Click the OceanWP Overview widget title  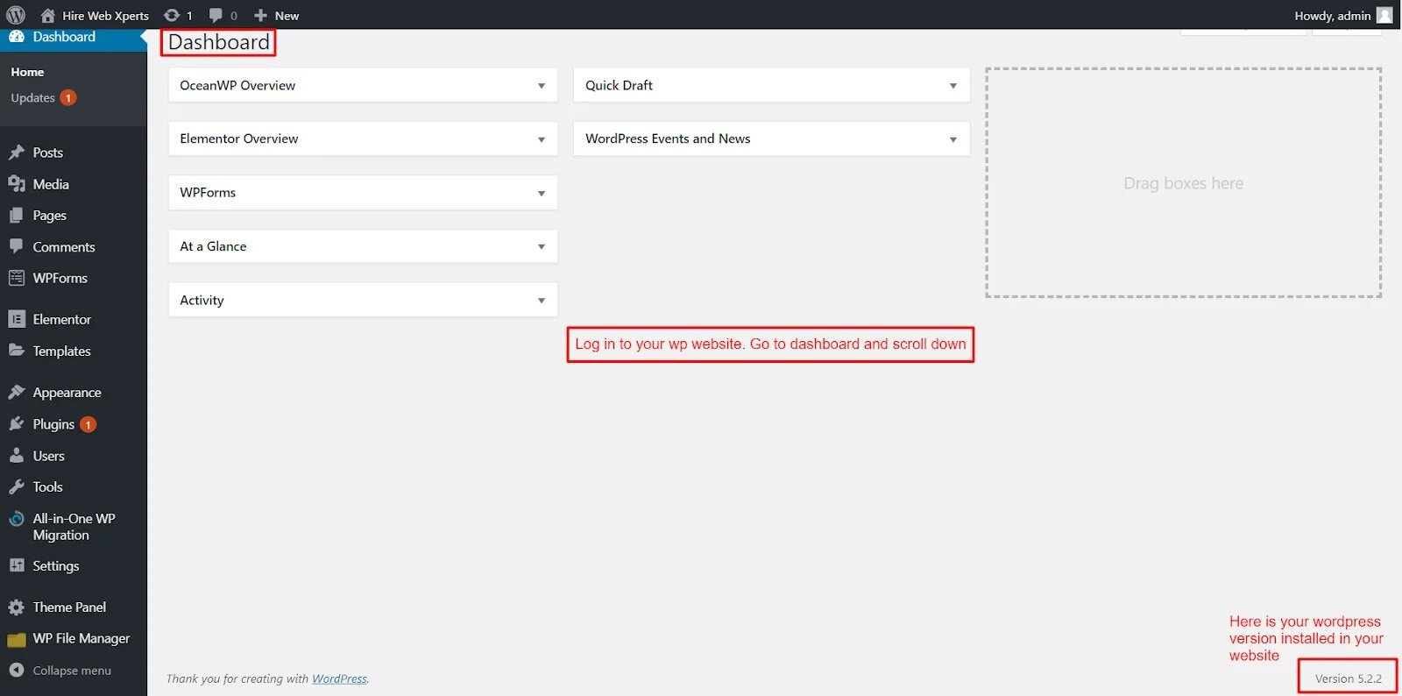pos(237,85)
